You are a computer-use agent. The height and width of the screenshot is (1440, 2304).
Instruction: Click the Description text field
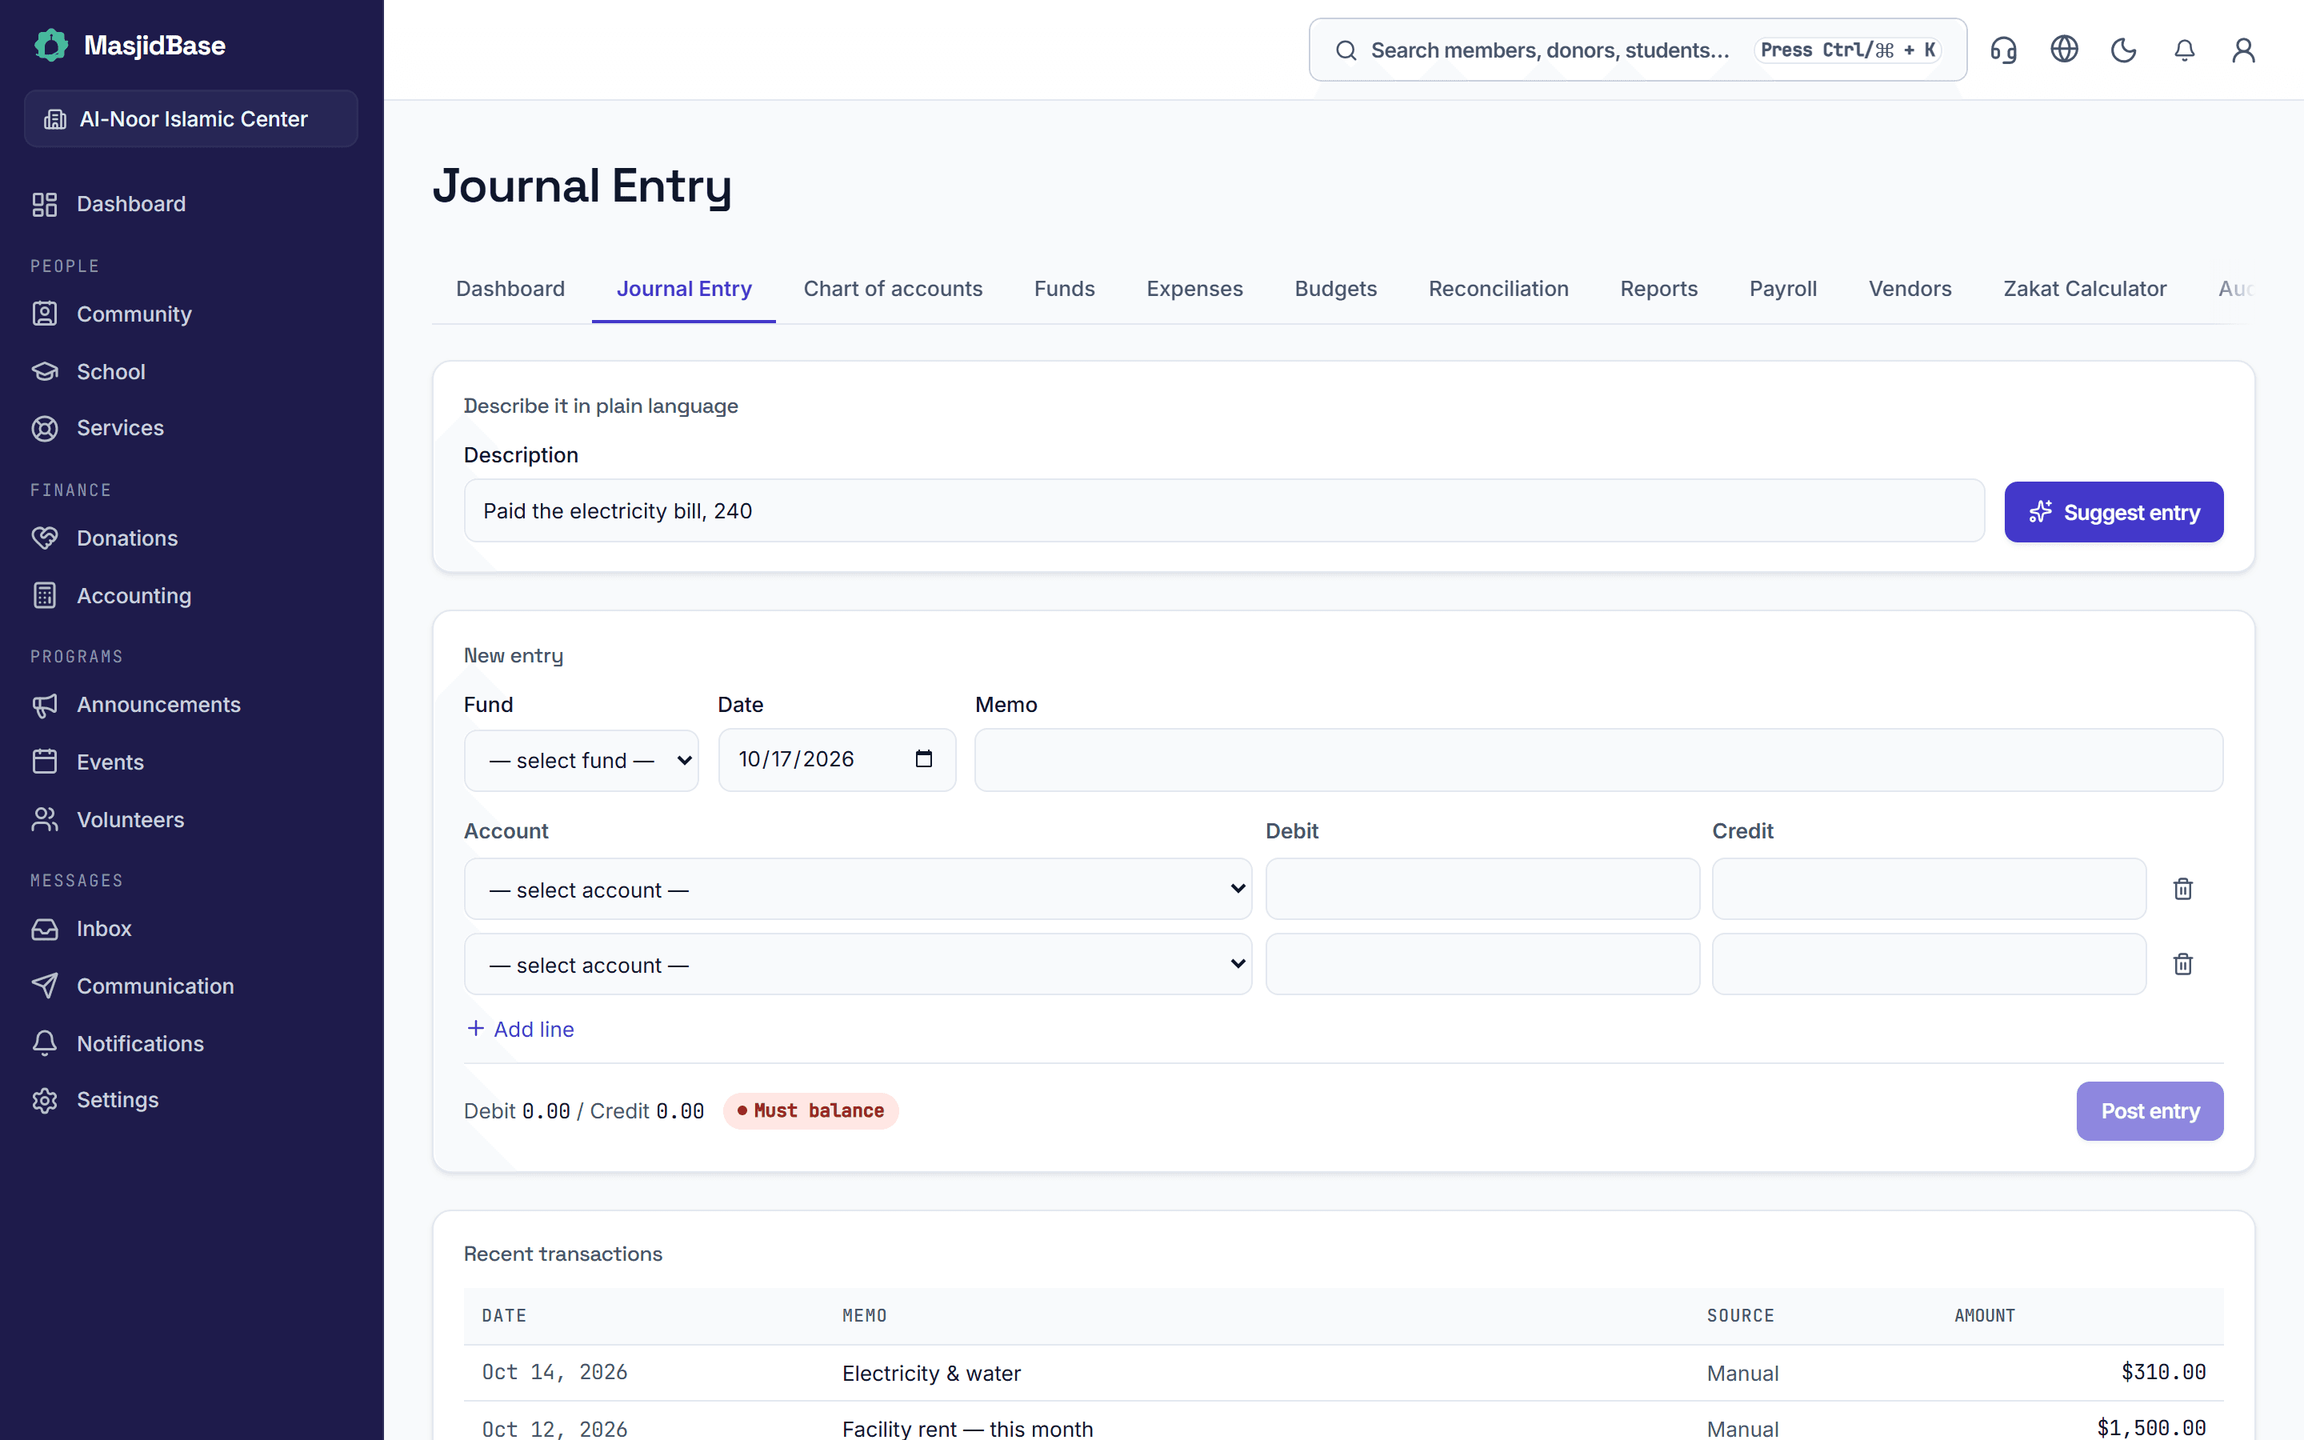tap(1223, 510)
